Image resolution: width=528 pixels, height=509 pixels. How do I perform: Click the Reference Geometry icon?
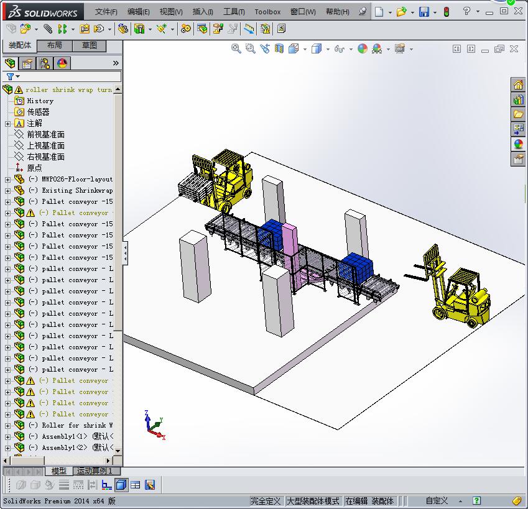[x=162, y=29]
